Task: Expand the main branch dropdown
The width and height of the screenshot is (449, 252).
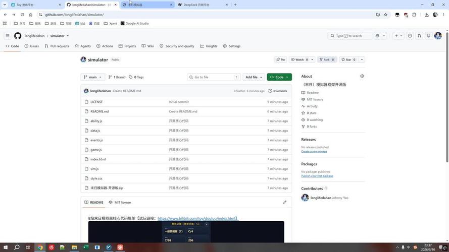Action: point(92,77)
